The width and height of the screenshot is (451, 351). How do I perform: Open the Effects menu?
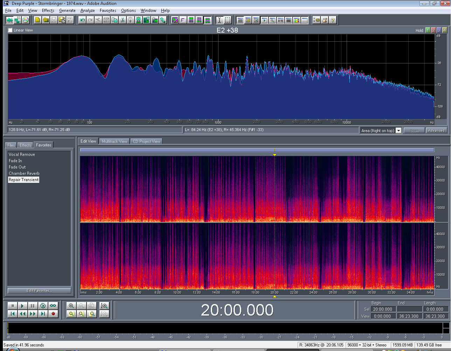[48, 11]
